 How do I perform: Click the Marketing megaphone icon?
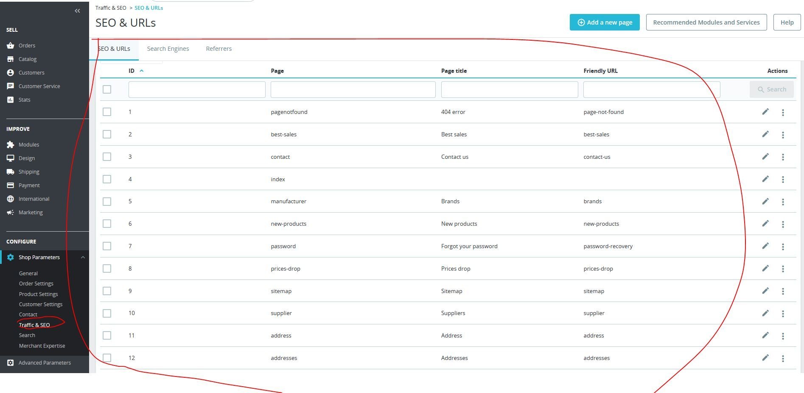coord(11,212)
